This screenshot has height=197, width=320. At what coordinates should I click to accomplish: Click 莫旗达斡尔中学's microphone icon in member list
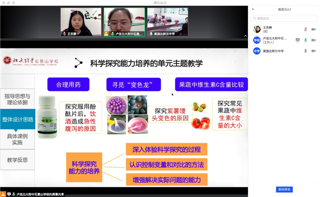point(305,51)
